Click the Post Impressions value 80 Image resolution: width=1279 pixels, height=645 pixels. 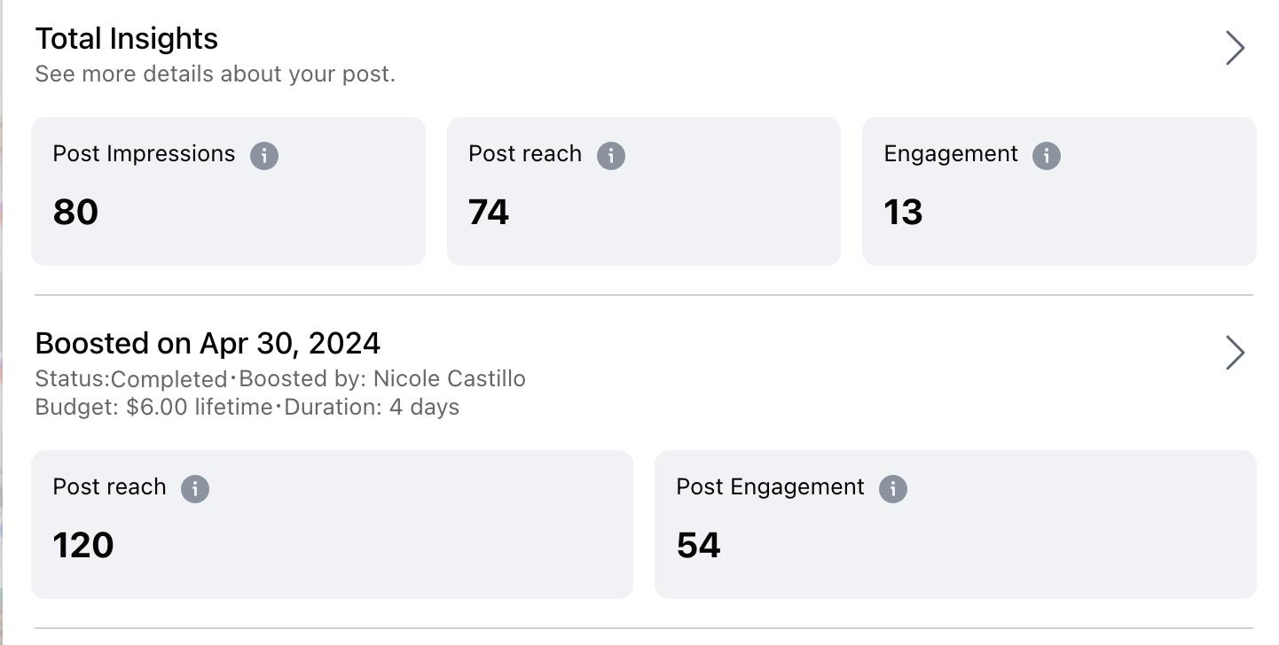click(x=75, y=213)
